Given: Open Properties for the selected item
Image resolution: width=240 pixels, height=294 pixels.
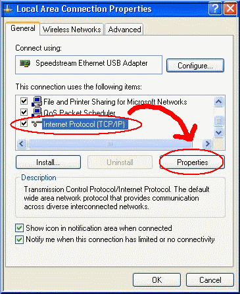Looking at the screenshot, I should pos(192,162).
